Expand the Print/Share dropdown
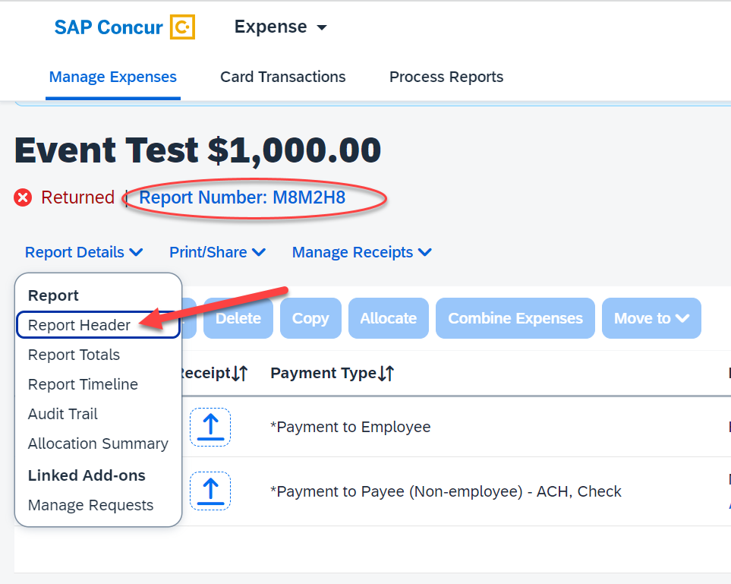The image size is (731, 584). (x=217, y=252)
